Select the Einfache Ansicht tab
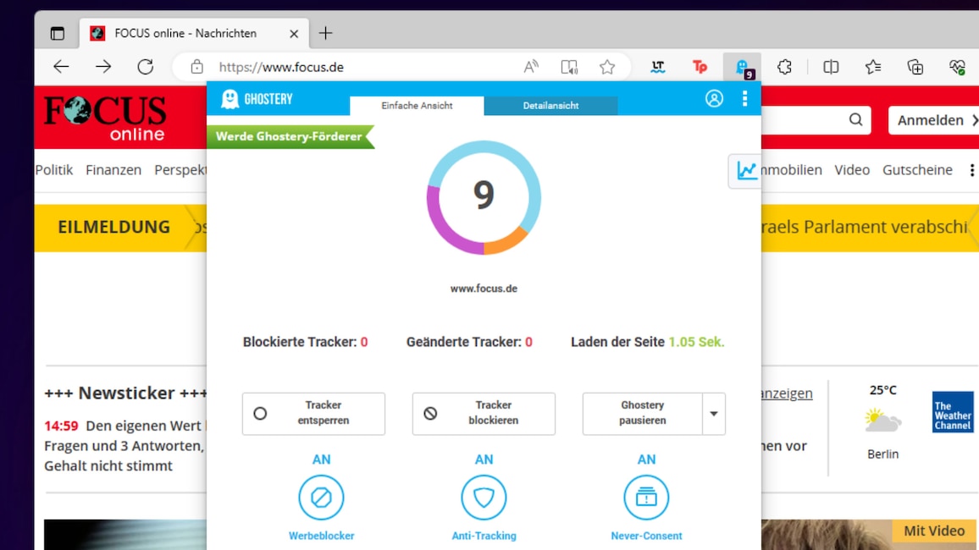979x550 pixels. 417,106
